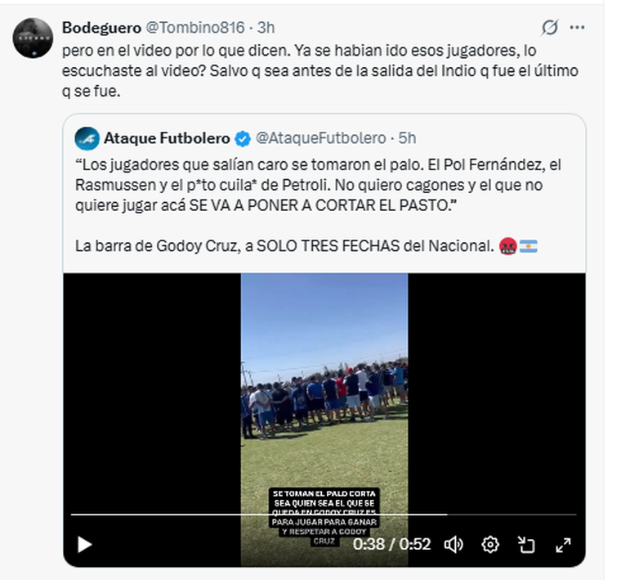Viewport: 621px width, 580px height.
Task: Open the Bodeguero display name link
Action: coord(102,28)
